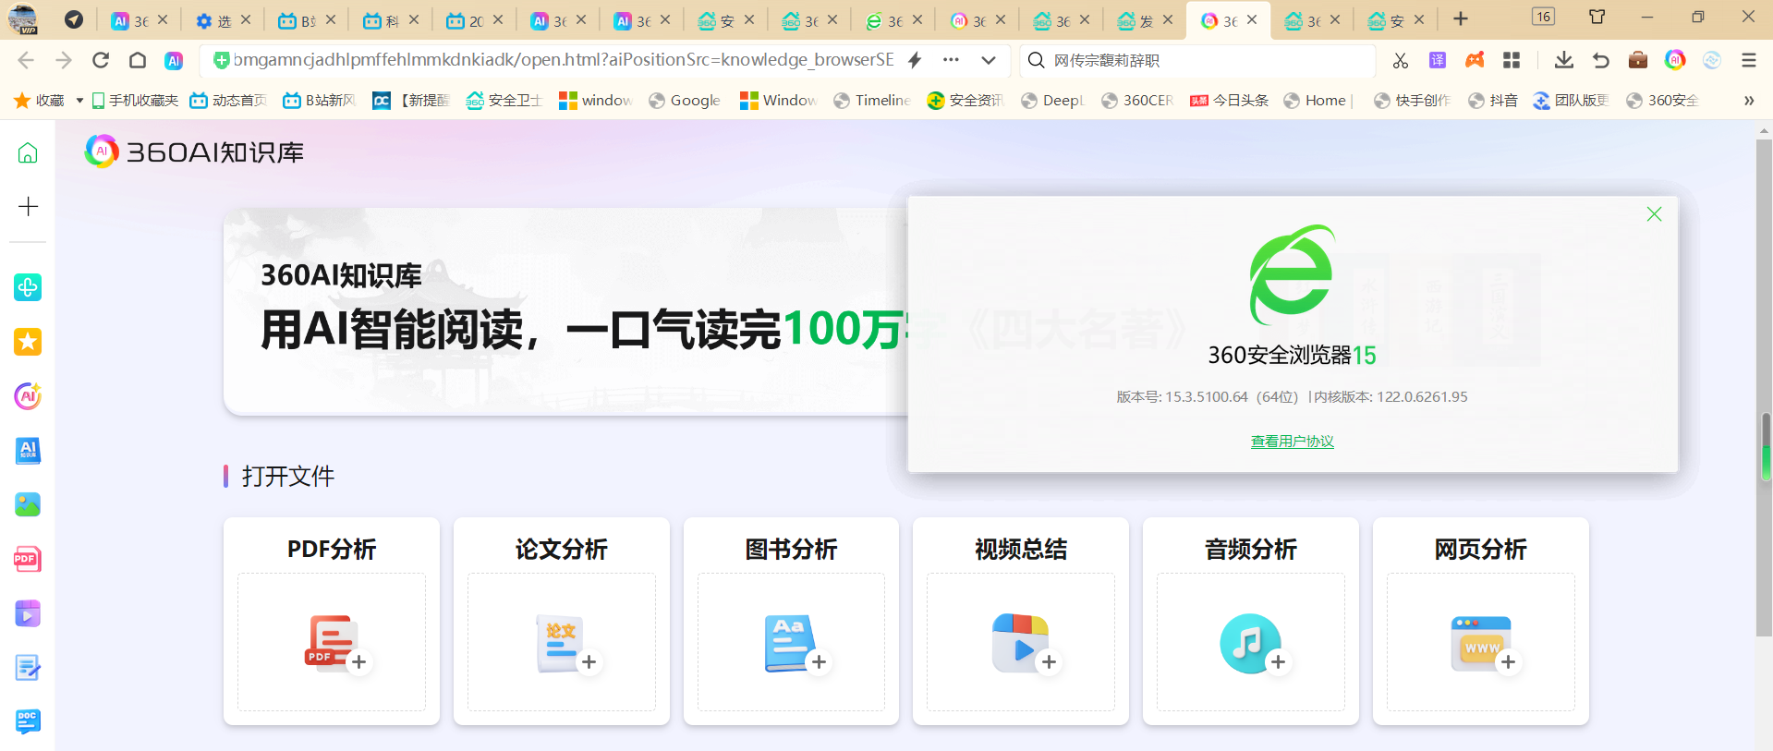Click the purple translate icon
This screenshot has width=1773, height=751.
[1438, 60]
